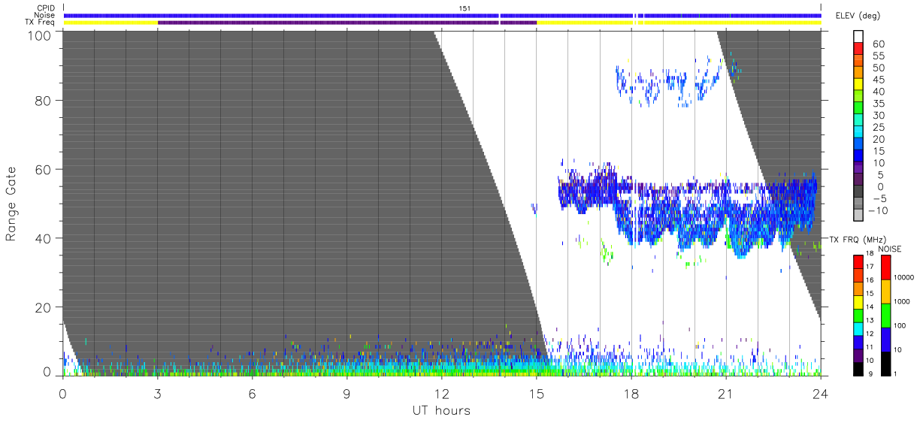The height and width of the screenshot is (426, 923).
Task: Click the "NOISE" colorbar title
Action: click(x=889, y=249)
